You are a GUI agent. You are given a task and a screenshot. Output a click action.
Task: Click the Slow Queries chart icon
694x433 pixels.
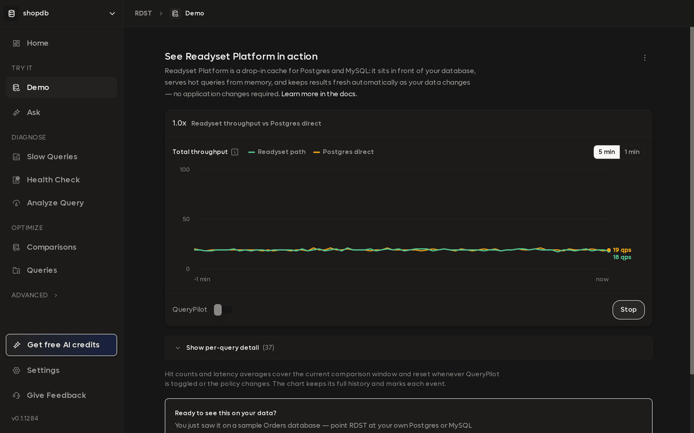click(x=16, y=157)
